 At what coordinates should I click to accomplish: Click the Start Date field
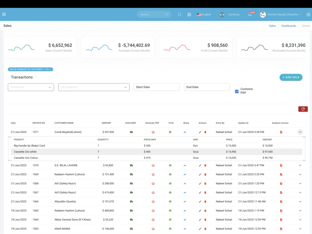pos(157,87)
